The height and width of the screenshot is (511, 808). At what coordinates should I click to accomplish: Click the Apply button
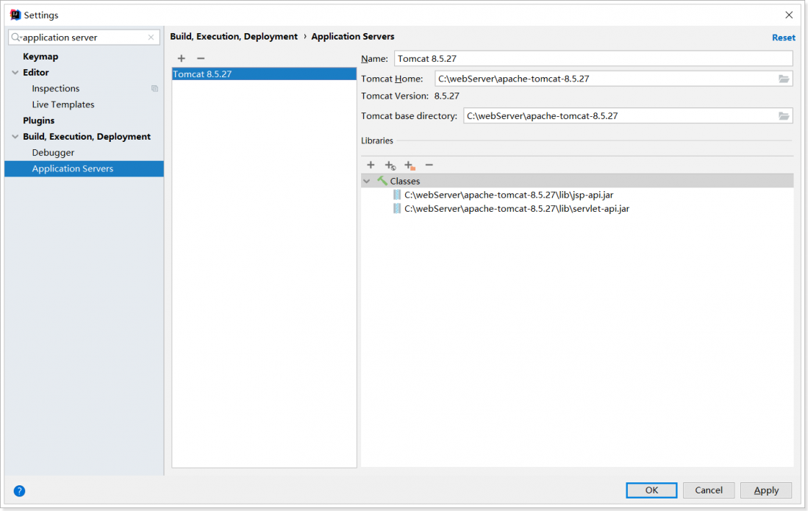tap(765, 490)
